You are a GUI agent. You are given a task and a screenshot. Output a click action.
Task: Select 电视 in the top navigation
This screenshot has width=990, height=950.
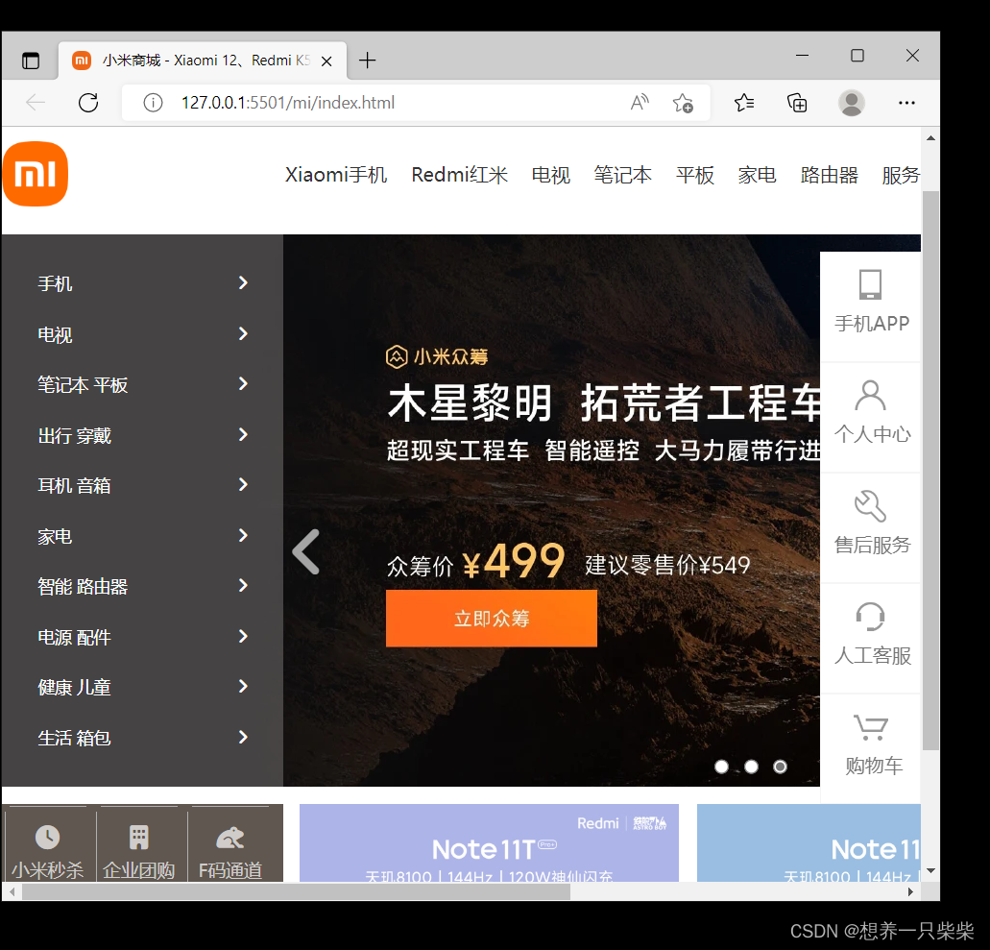pyautogui.click(x=550, y=175)
